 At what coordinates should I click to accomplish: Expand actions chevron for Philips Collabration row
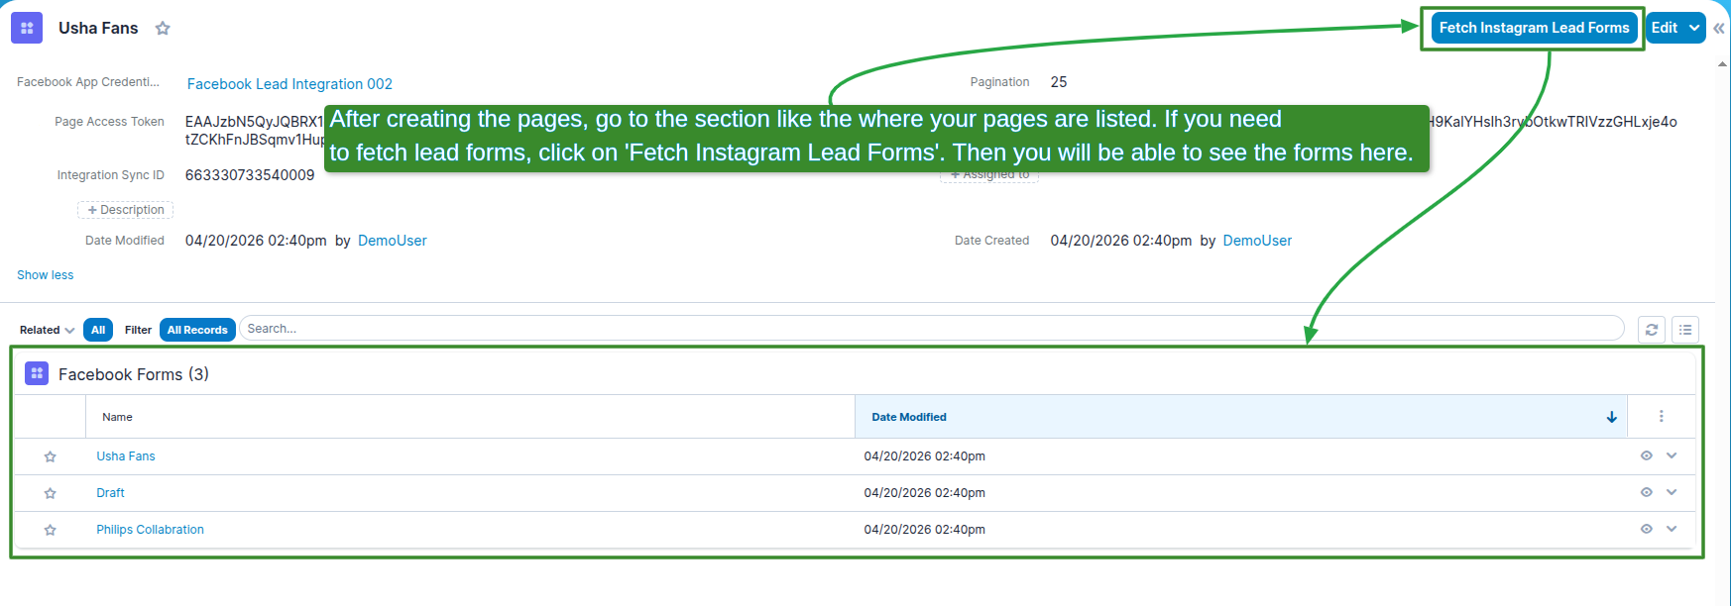(1672, 529)
